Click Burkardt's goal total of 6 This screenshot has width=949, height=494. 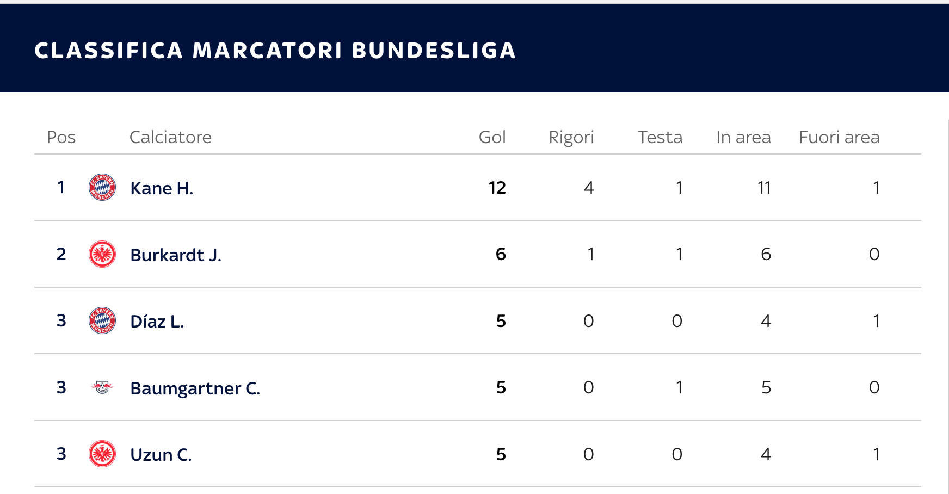[501, 254]
